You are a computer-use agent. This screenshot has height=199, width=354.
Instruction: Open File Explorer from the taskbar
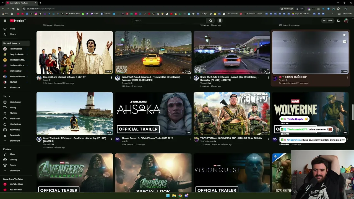174,196
